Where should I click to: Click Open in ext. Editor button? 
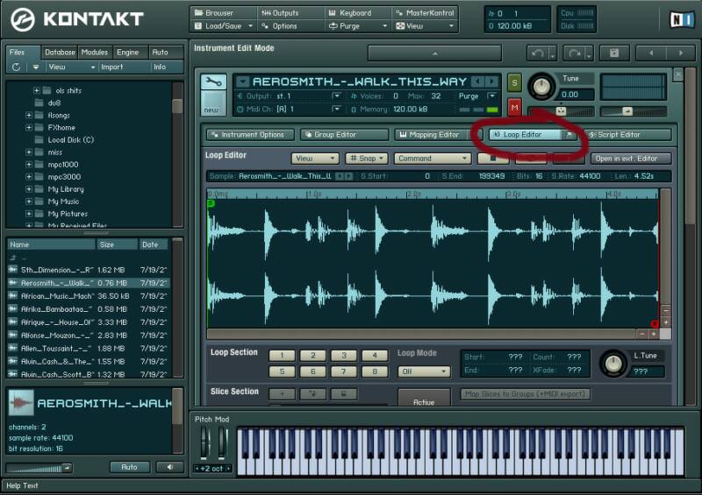(631, 159)
